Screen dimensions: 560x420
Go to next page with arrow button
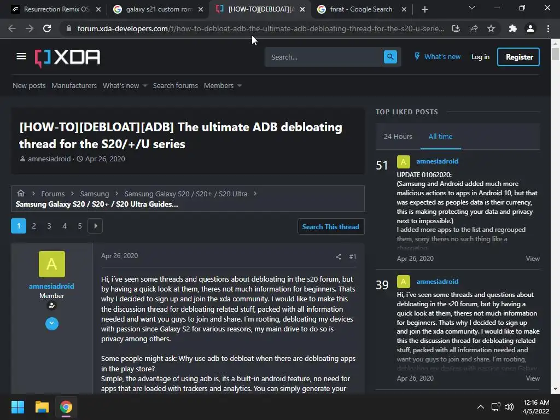click(95, 226)
